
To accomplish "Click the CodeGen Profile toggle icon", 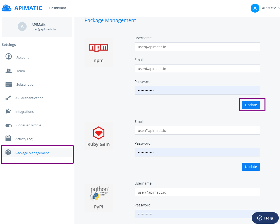I will [9, 126].
